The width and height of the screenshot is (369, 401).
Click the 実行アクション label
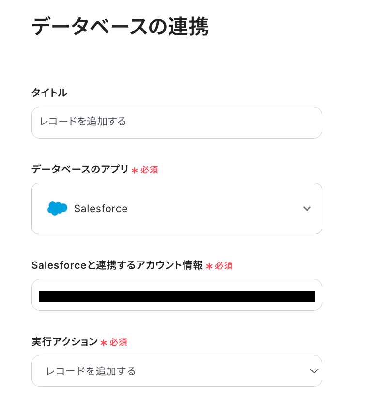tap(64, 342)
